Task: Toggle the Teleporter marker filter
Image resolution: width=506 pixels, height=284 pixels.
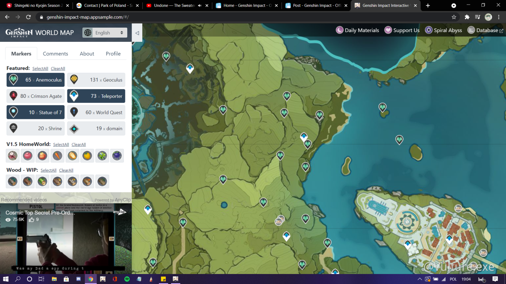Action: (96, 96)
